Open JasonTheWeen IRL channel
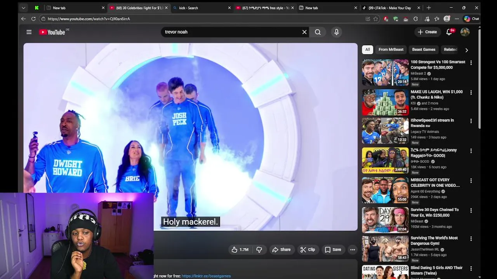The height and width of the screenshot is (279, 497). point(425,250)
